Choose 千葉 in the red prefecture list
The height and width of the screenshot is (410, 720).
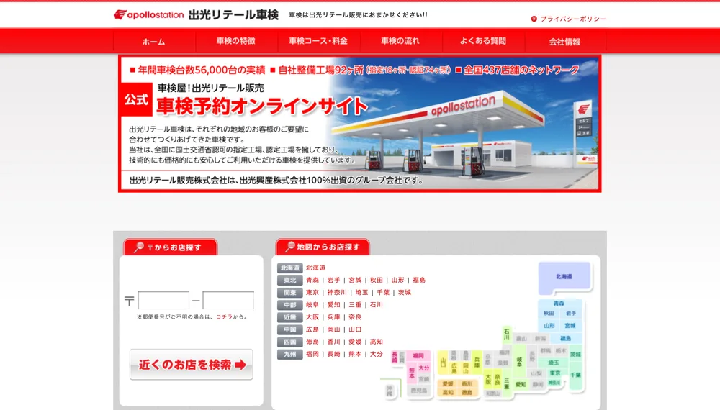383,293
